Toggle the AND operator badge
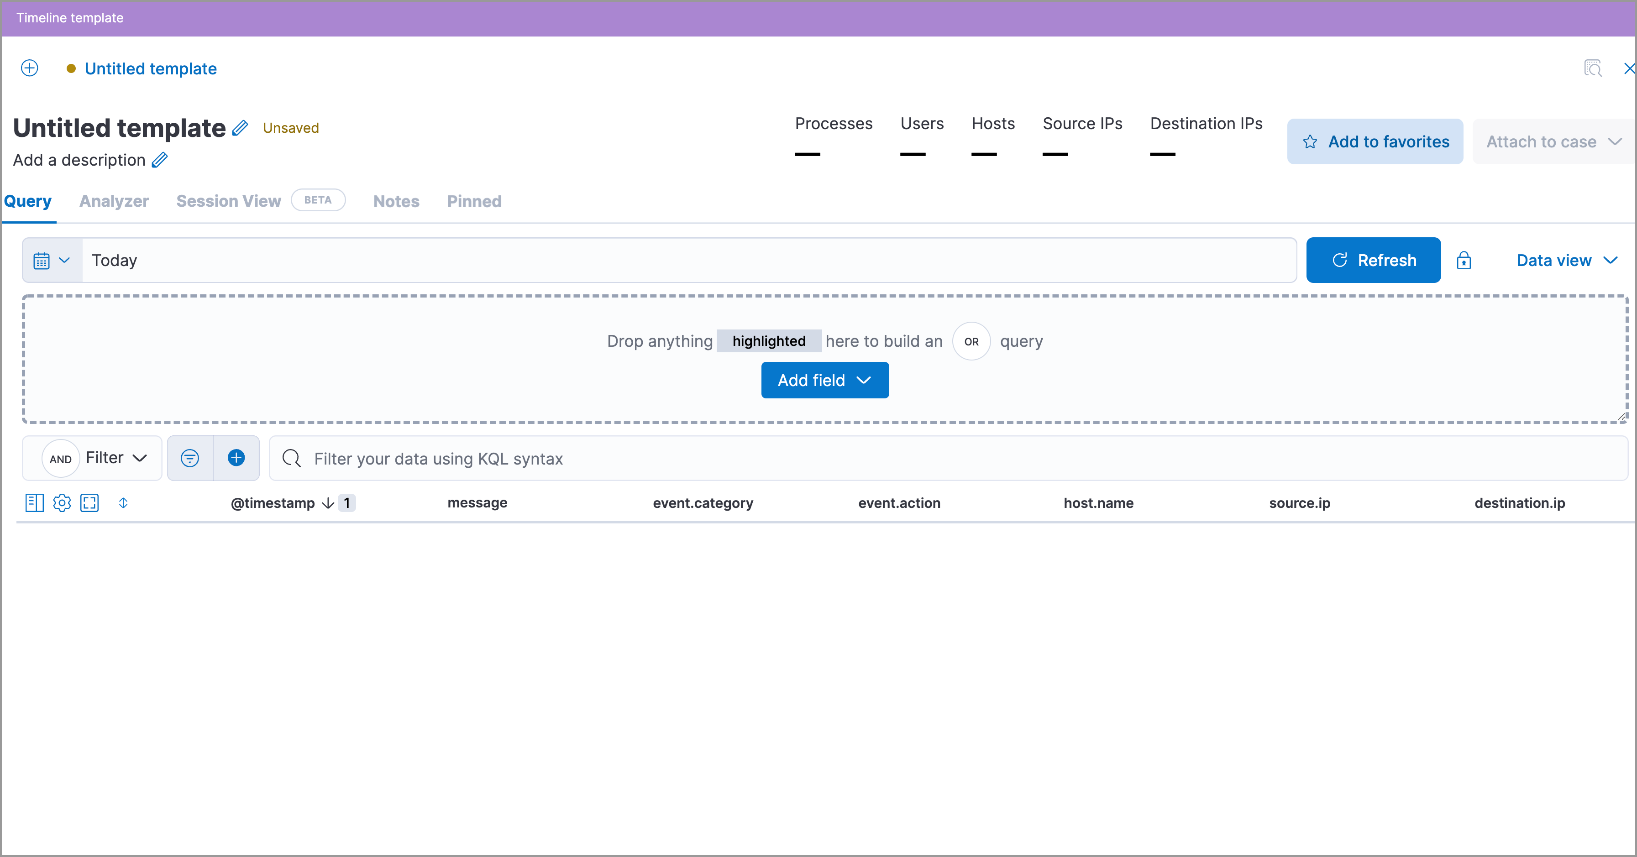 (60, 459)
